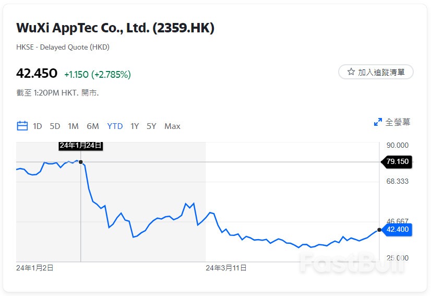Select the 1D time range tab
The height and width of the screenshot is (296, 431).
click(38, 126)
